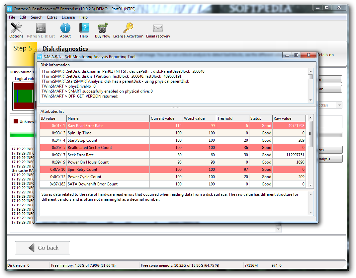Sort by Current value column header

166,118
